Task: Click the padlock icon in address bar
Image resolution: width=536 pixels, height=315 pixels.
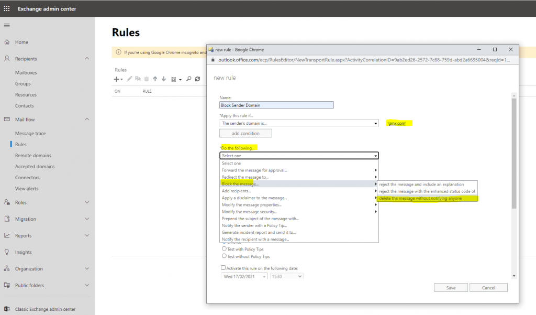Action: [213, 60]
